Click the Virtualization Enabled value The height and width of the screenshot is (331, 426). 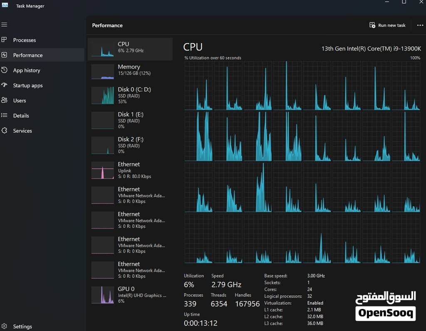tap(315, 303)
